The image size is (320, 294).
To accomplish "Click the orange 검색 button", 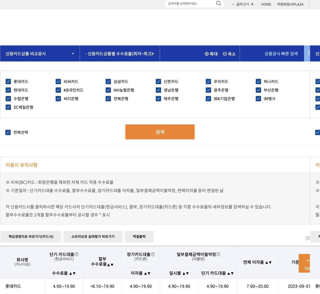I will [x=160, y=132].
